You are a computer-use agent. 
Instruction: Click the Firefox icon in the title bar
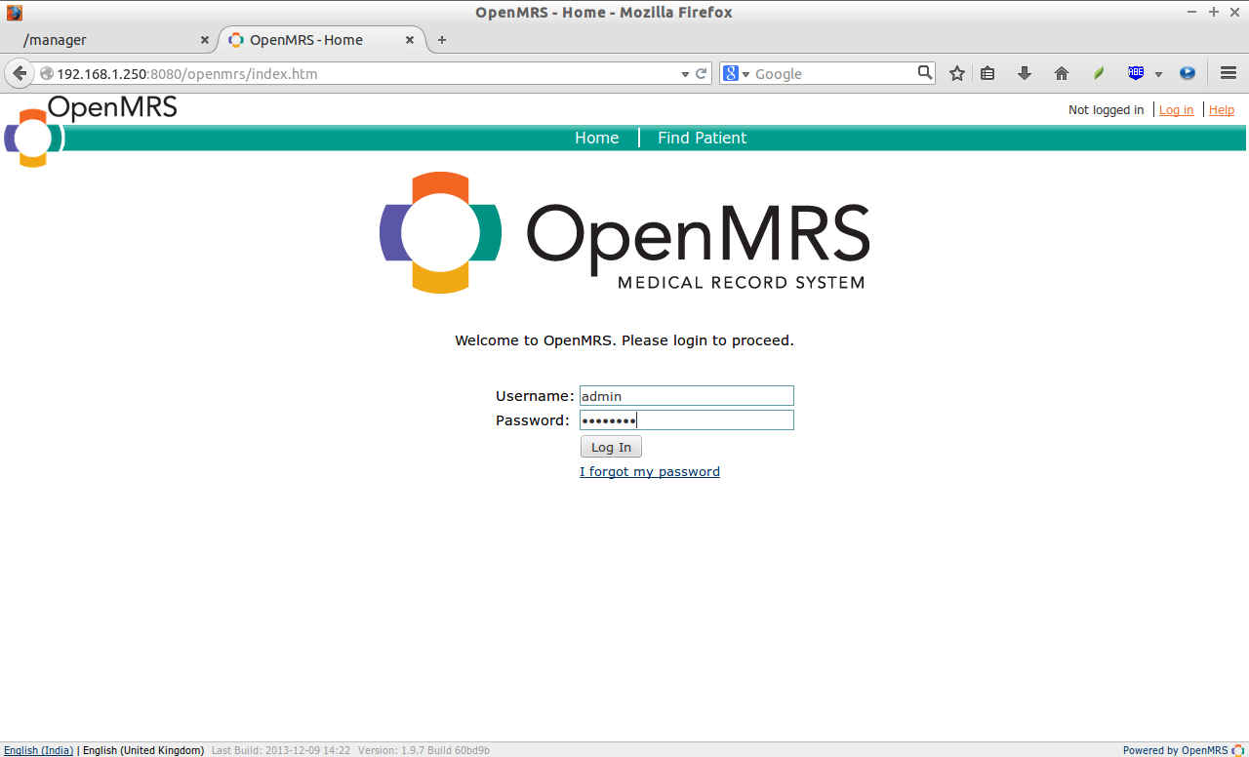pyautogui.click(x=15, y=13)
